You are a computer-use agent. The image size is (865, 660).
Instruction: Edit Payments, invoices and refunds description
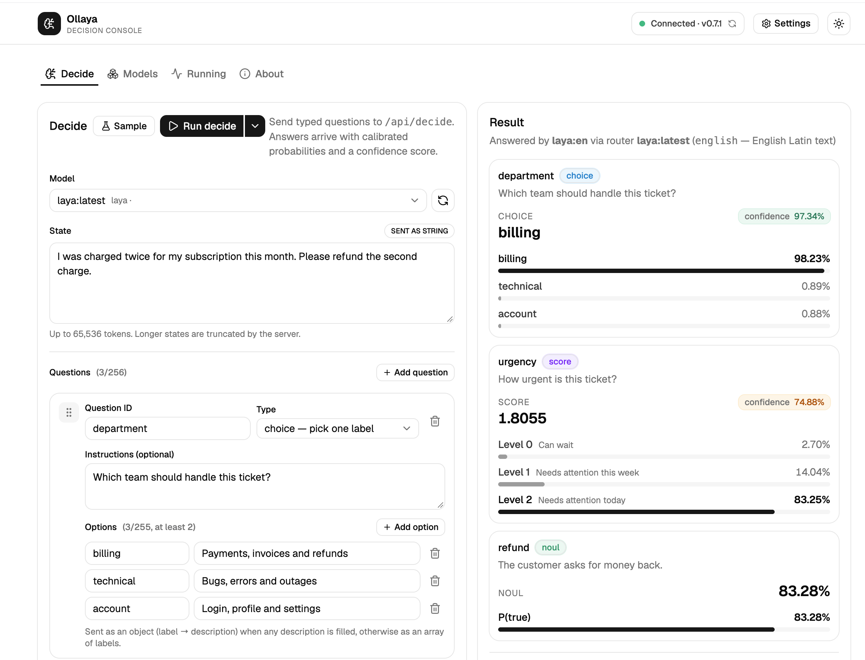(x=307, y=554)
